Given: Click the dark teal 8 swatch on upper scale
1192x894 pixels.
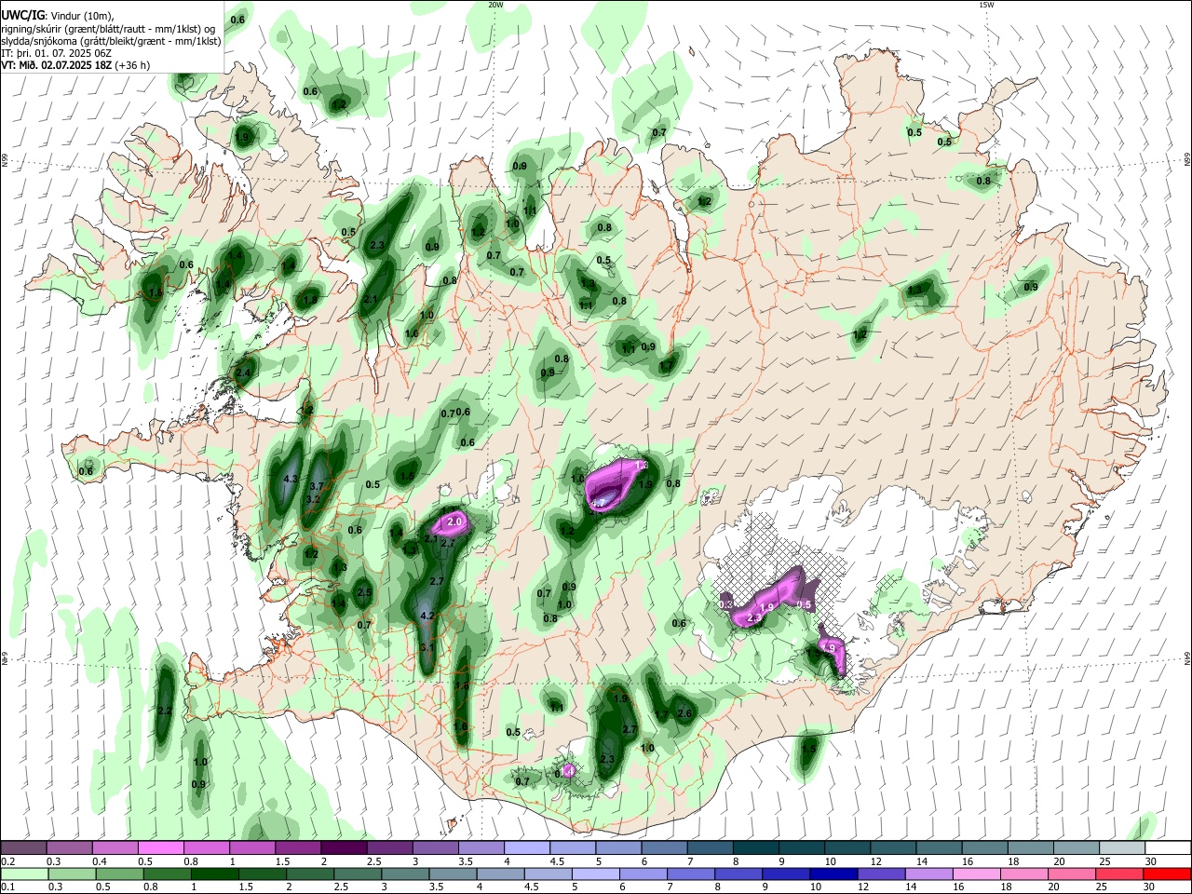Looking at the screenshot, I should 755,848.
